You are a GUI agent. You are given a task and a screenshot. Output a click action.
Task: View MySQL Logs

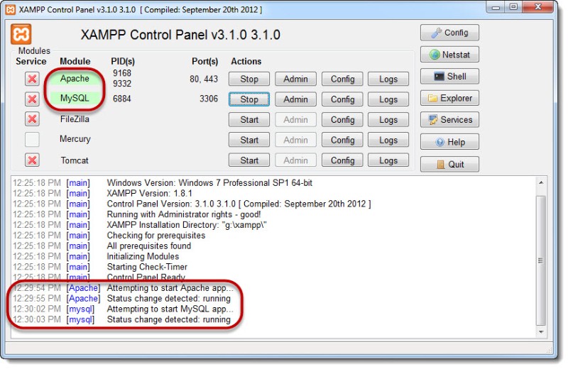click(x=388, y=99)
